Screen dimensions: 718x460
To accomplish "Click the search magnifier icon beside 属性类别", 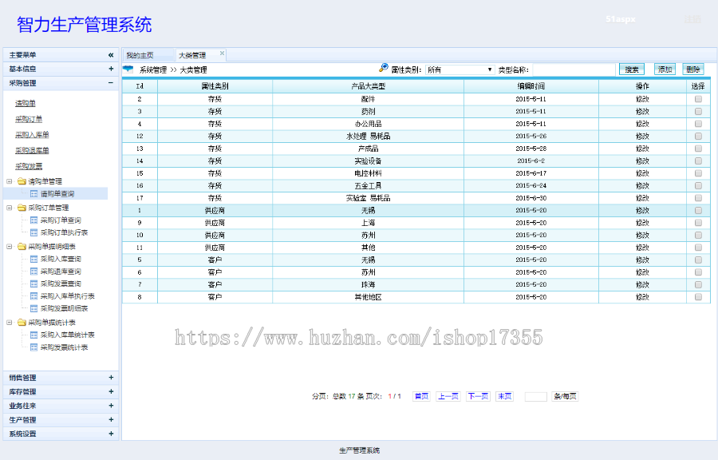I will 383,69.
